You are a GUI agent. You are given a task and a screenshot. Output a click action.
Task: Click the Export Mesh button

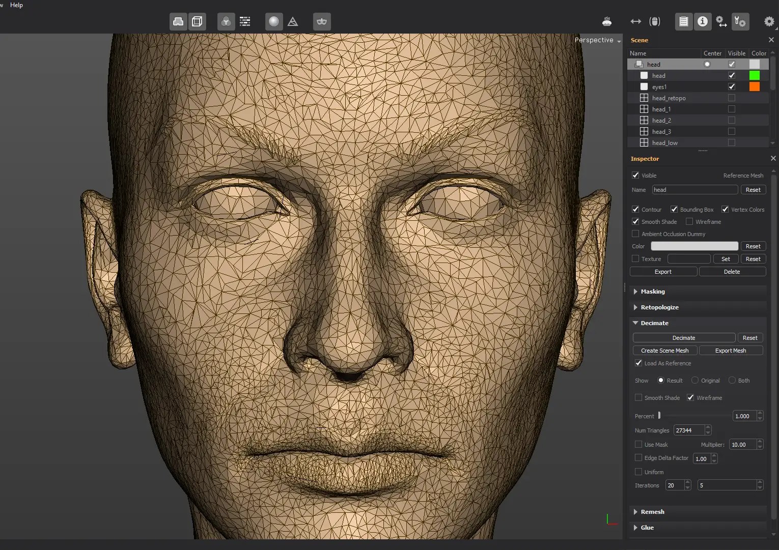click(731, 351)
